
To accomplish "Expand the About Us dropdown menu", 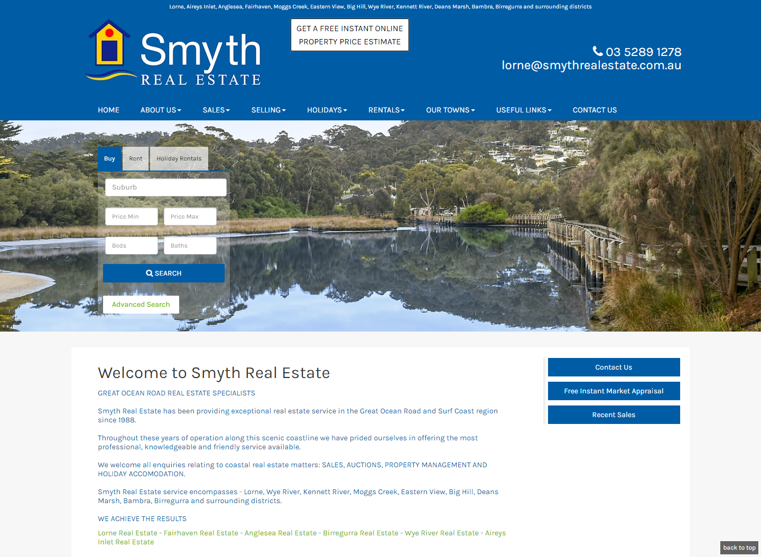I will click(x=161, y=110).
